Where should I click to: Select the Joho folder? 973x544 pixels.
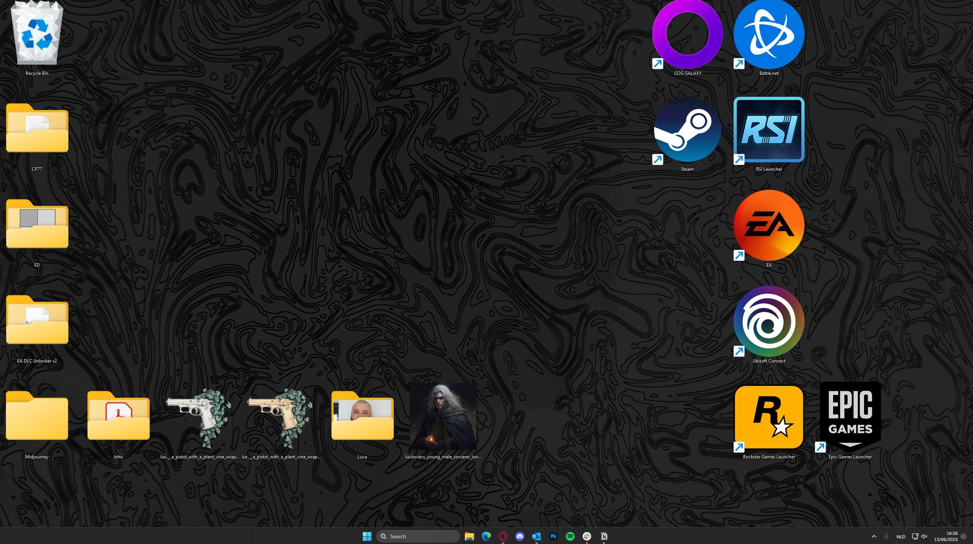[118, 416]
